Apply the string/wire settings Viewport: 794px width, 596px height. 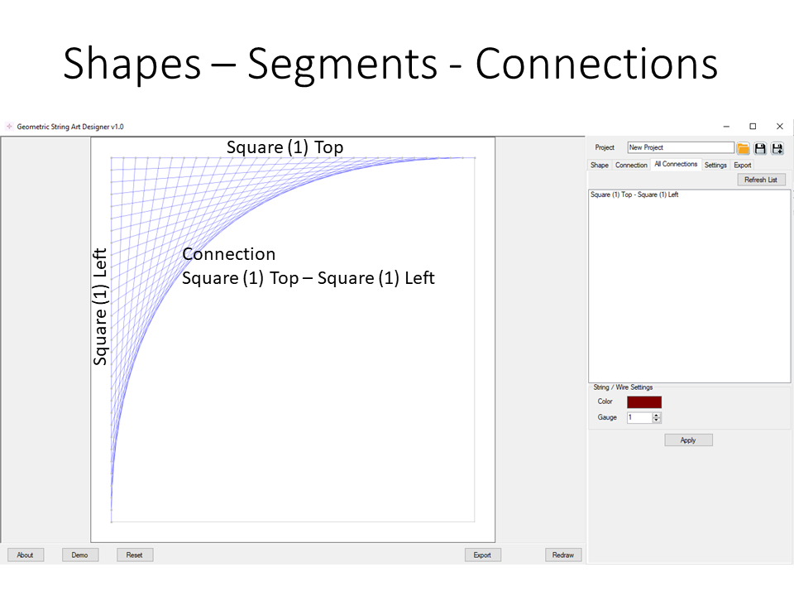[688, 440]
